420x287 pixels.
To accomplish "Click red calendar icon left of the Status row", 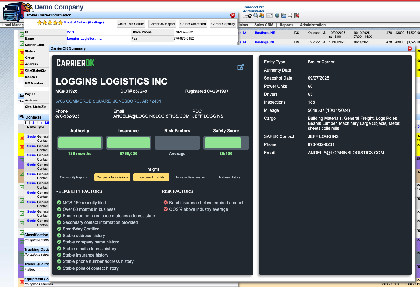I will pos(22,53).
